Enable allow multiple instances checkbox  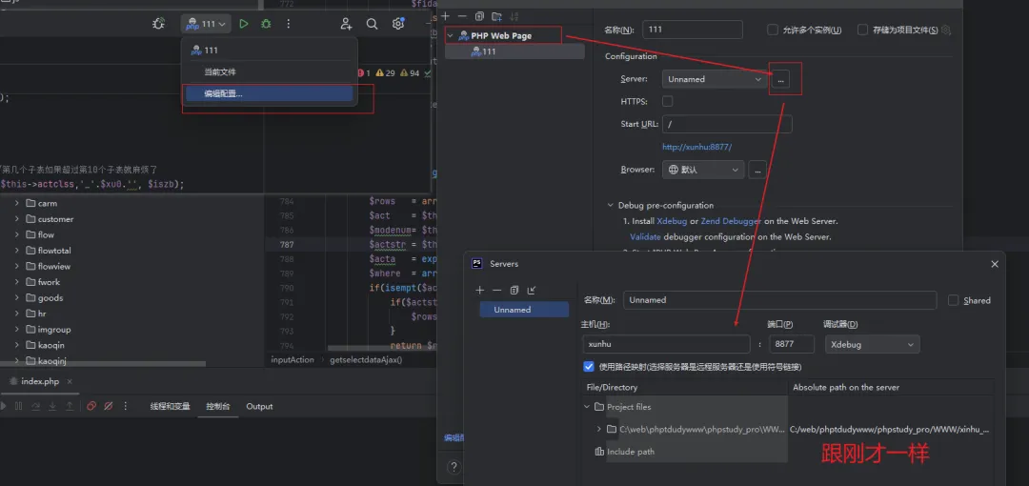click(773, 30)
